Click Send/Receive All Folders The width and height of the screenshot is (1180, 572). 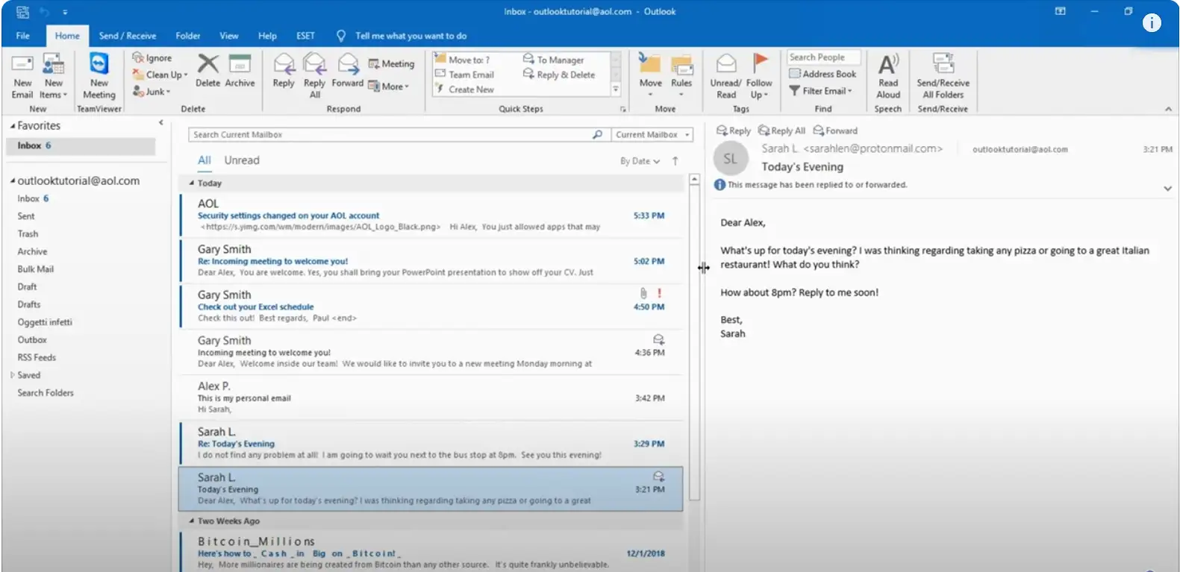[943, 75]
